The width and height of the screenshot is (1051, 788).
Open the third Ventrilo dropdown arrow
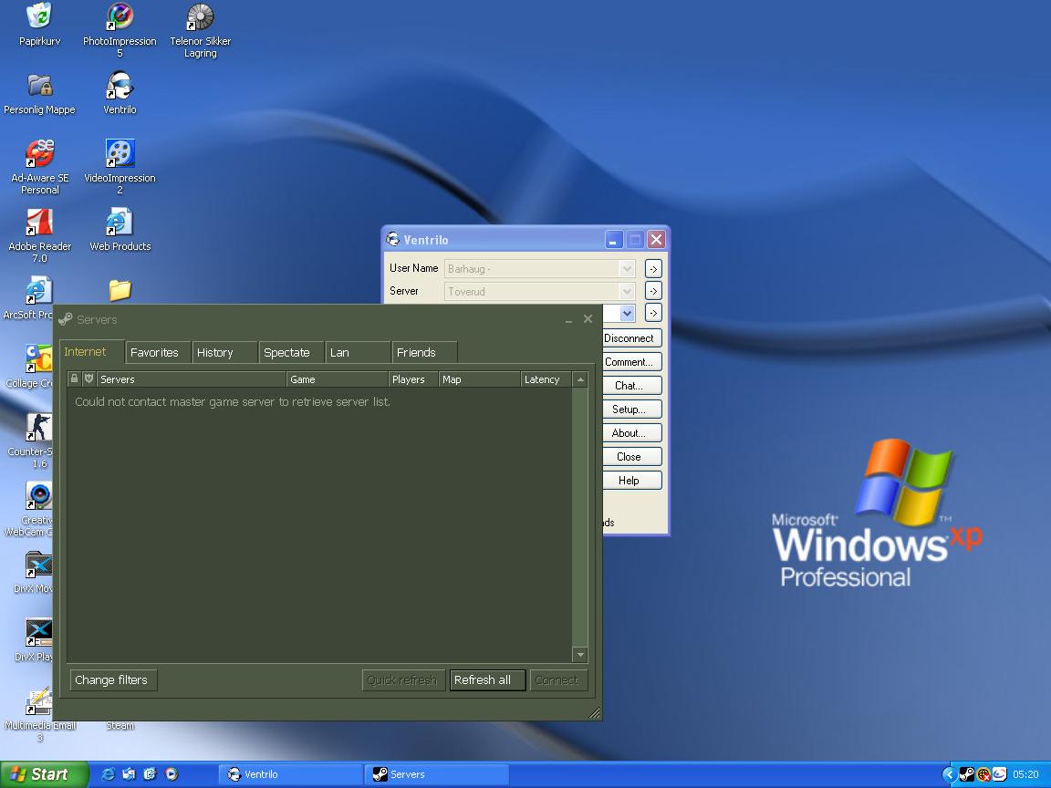pyautogui.click(x=627, y=314)
